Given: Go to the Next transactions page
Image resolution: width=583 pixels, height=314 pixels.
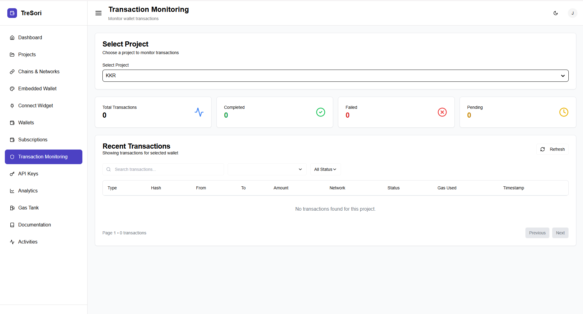Looking at the screenshot, I should tap(560, 233).
